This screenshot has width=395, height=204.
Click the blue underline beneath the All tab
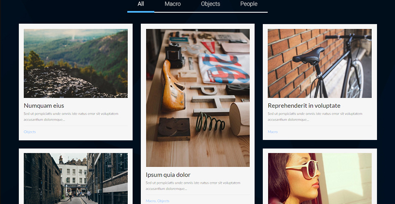[141, 11]
